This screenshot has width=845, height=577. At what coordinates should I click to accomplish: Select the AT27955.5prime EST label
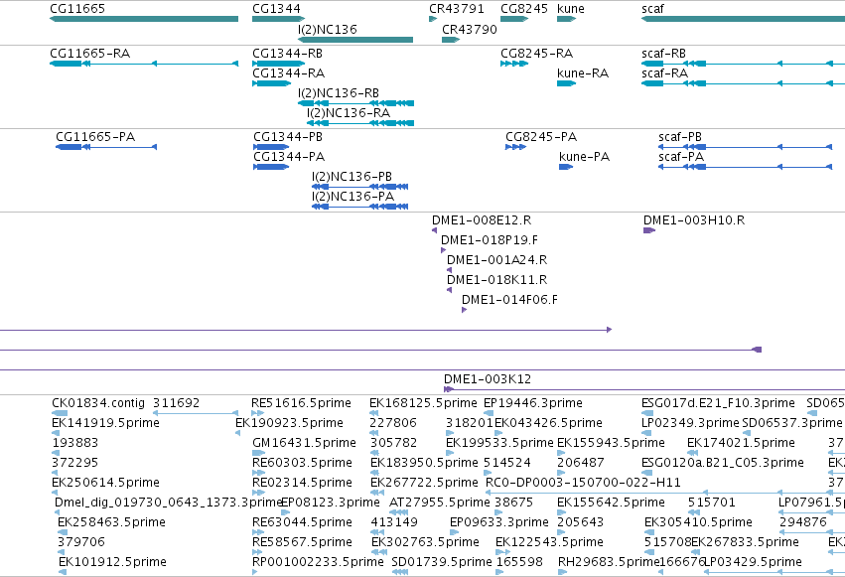(x=440, y=503)
